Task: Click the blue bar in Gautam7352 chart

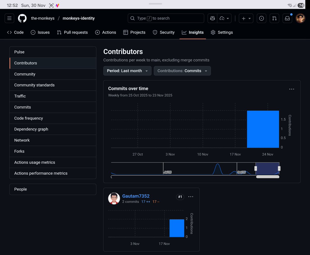Action: [177, 228]
